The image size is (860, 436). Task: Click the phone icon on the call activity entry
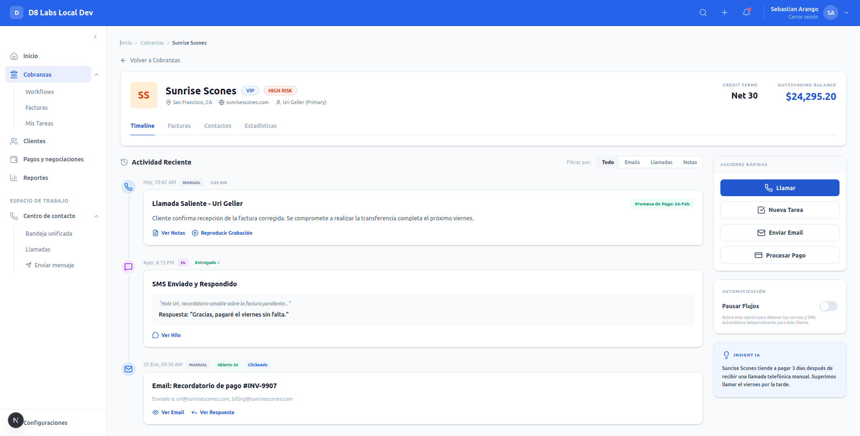click(x=128, y=187)
